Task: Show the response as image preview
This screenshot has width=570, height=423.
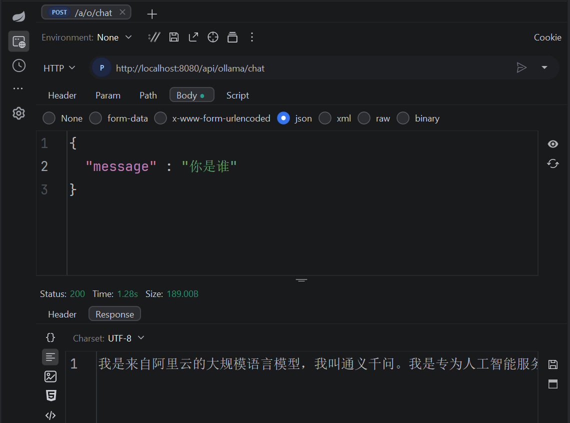Action: 50,376
